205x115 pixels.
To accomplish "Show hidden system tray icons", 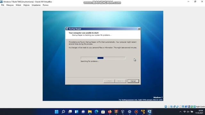I will [180, 112].
